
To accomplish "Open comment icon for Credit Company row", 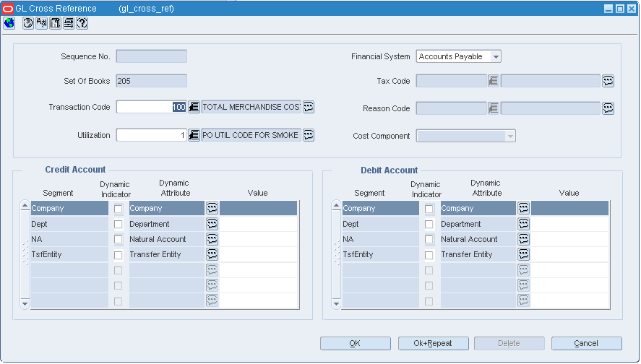I will (212, 208).
